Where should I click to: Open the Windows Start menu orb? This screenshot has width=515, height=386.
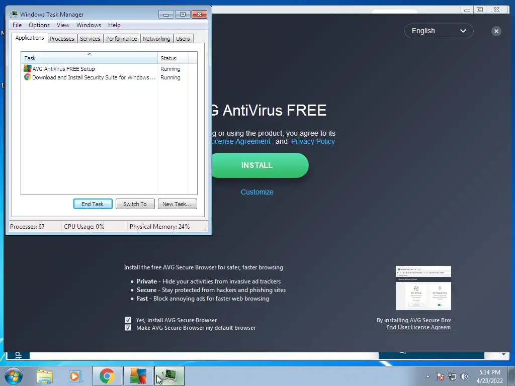pos(14,376)
